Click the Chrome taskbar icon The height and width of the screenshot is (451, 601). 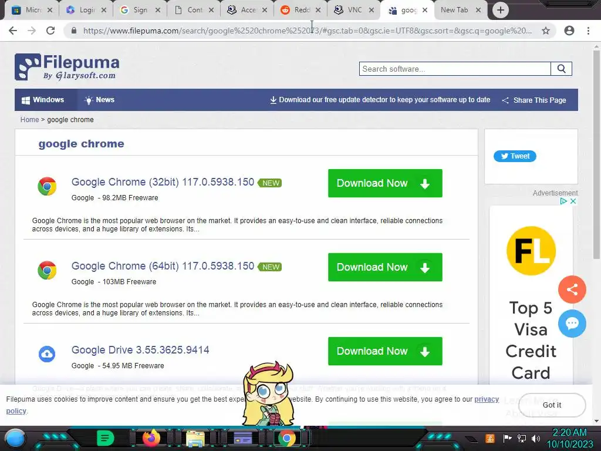(286, 438)
